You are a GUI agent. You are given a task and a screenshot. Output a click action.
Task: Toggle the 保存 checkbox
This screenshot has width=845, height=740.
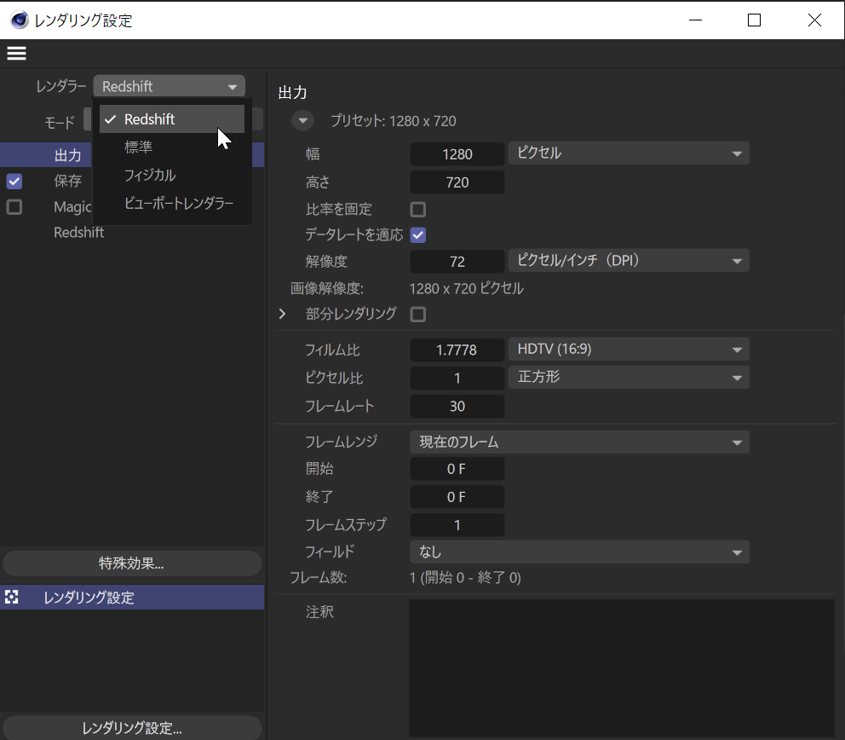point(14,182)
